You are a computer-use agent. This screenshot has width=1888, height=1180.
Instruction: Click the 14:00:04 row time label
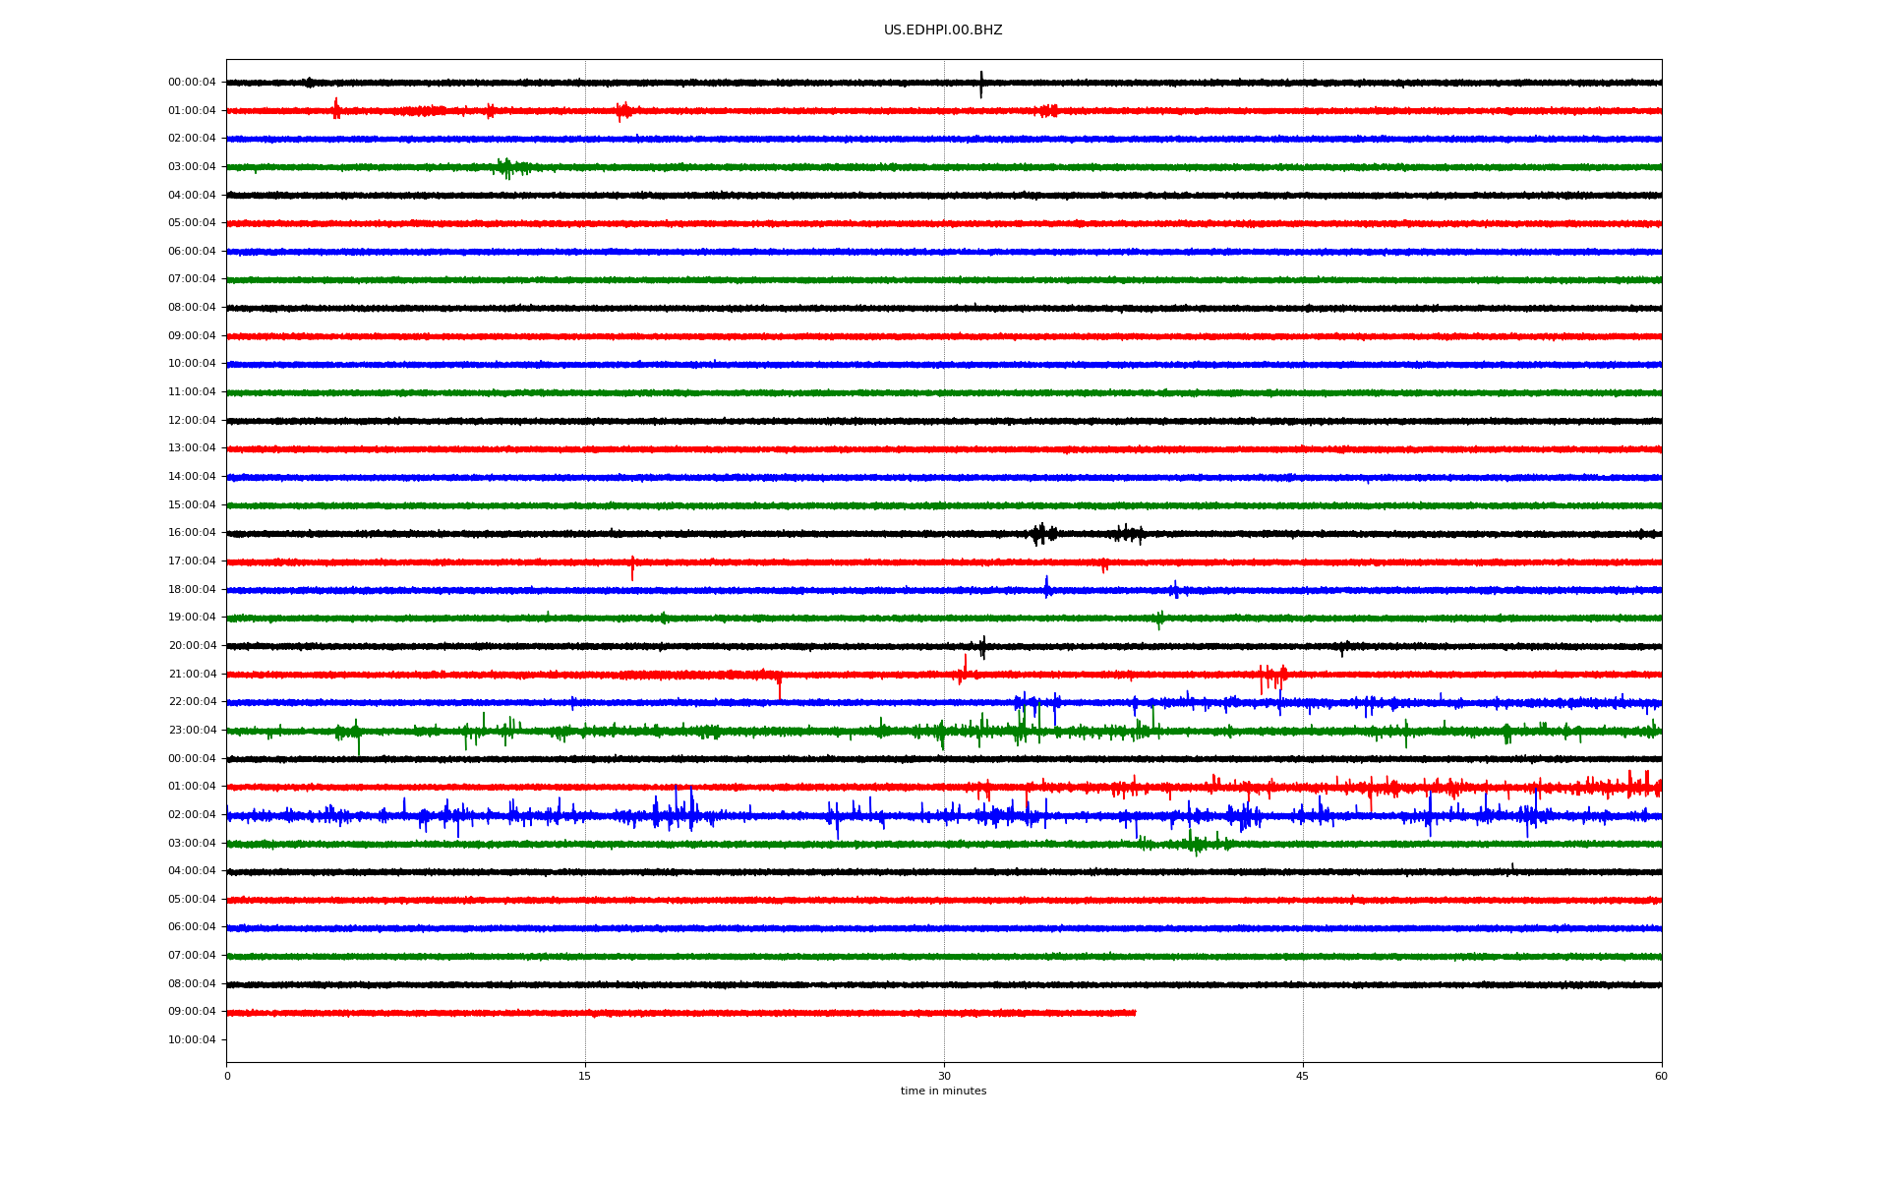pyautogui.click(x=192, y=477)
